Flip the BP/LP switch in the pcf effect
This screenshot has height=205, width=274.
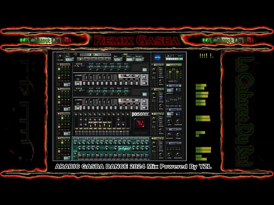click(x=177, y=90)
